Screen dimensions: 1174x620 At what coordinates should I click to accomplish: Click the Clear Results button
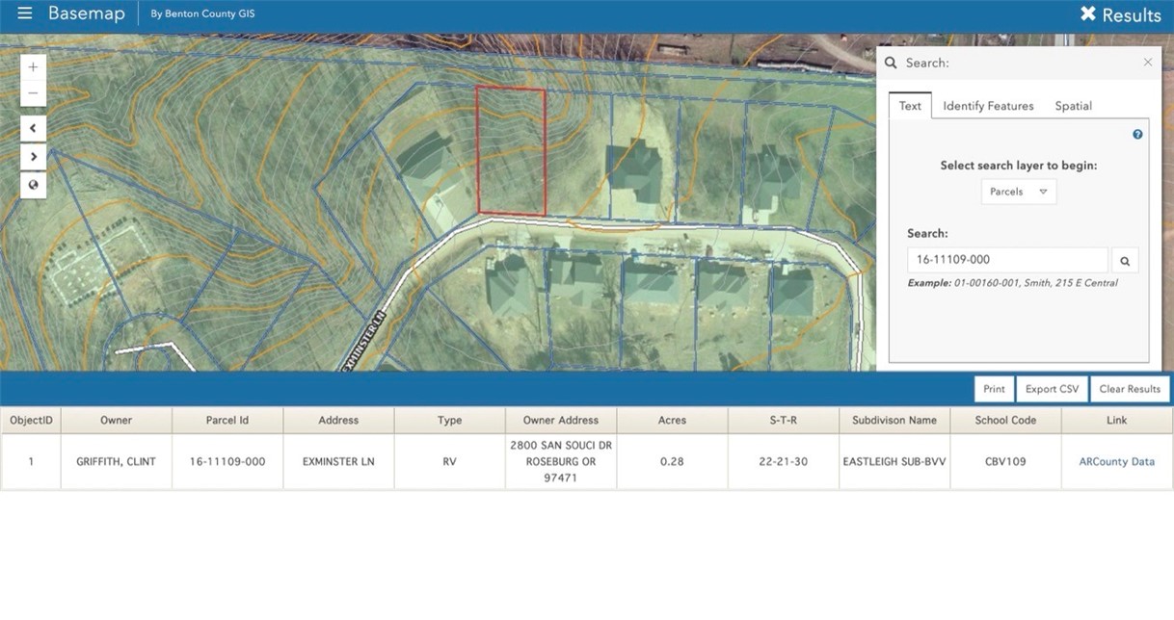coord(1130,389)
